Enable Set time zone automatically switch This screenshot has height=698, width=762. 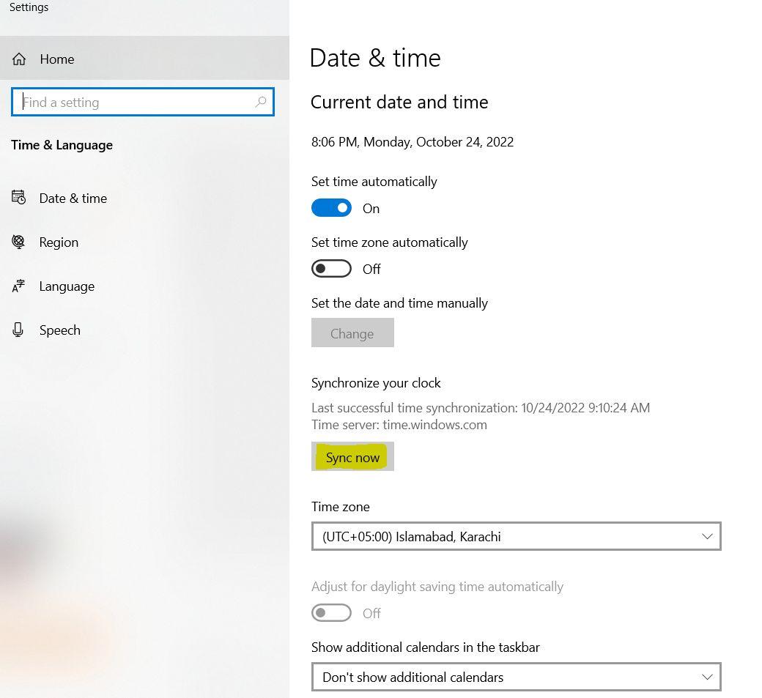(x=331, y=269)
